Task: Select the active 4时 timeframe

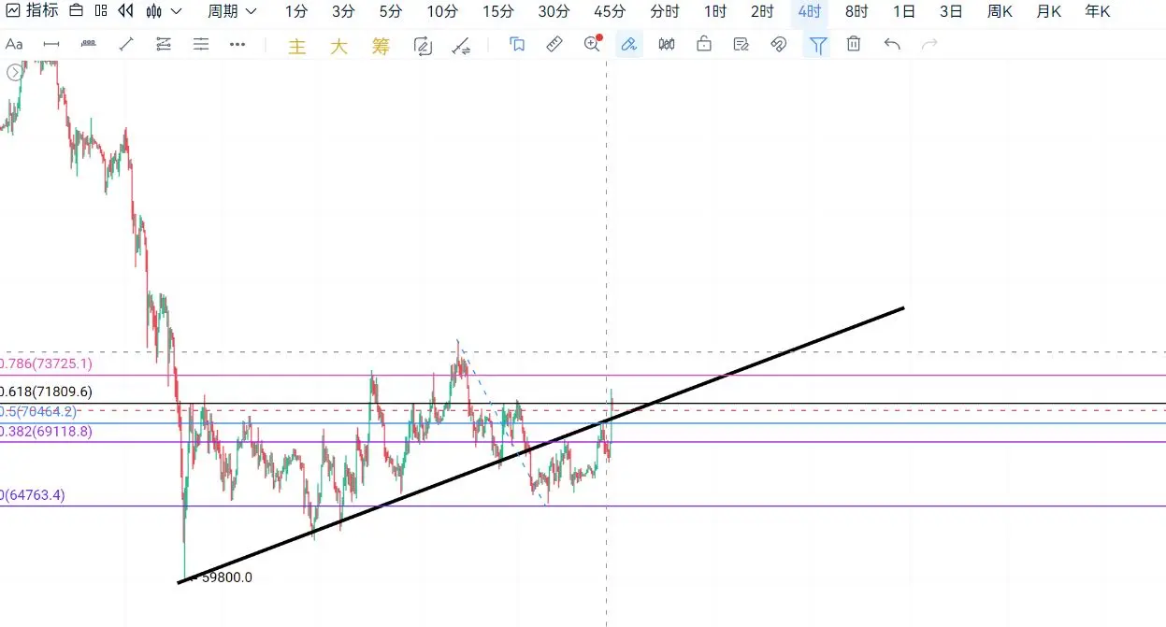Action: pyautogui.click(x=810, y=11)
